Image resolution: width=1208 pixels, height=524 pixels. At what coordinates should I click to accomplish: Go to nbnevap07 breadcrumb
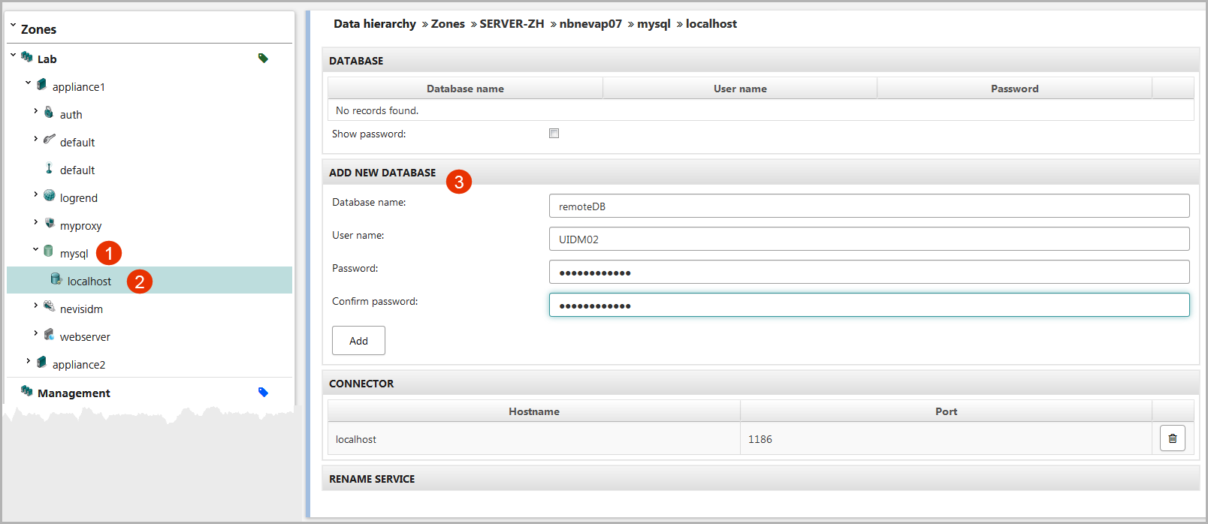(590, 24)
